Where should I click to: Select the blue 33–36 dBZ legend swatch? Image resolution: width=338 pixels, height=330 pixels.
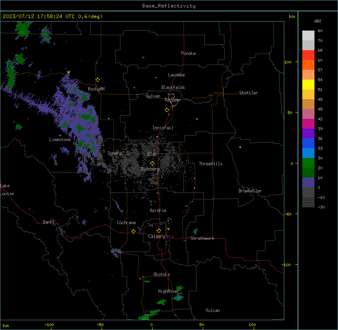coord(308,143)
